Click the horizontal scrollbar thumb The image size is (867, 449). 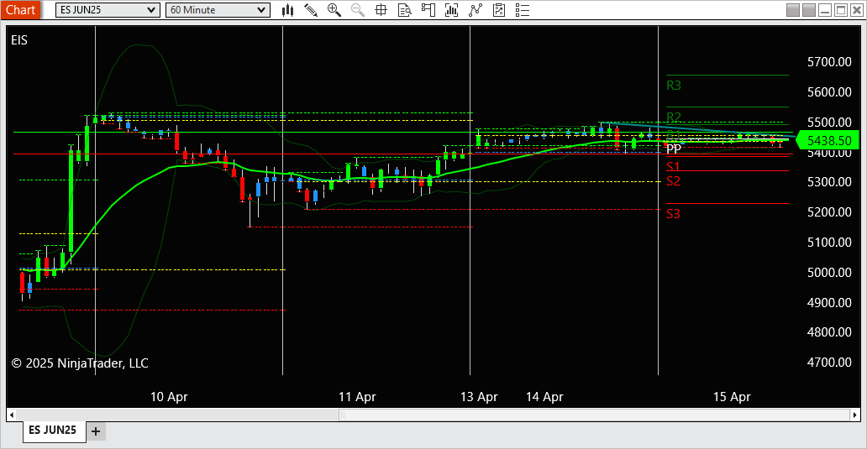coord(595,415)
